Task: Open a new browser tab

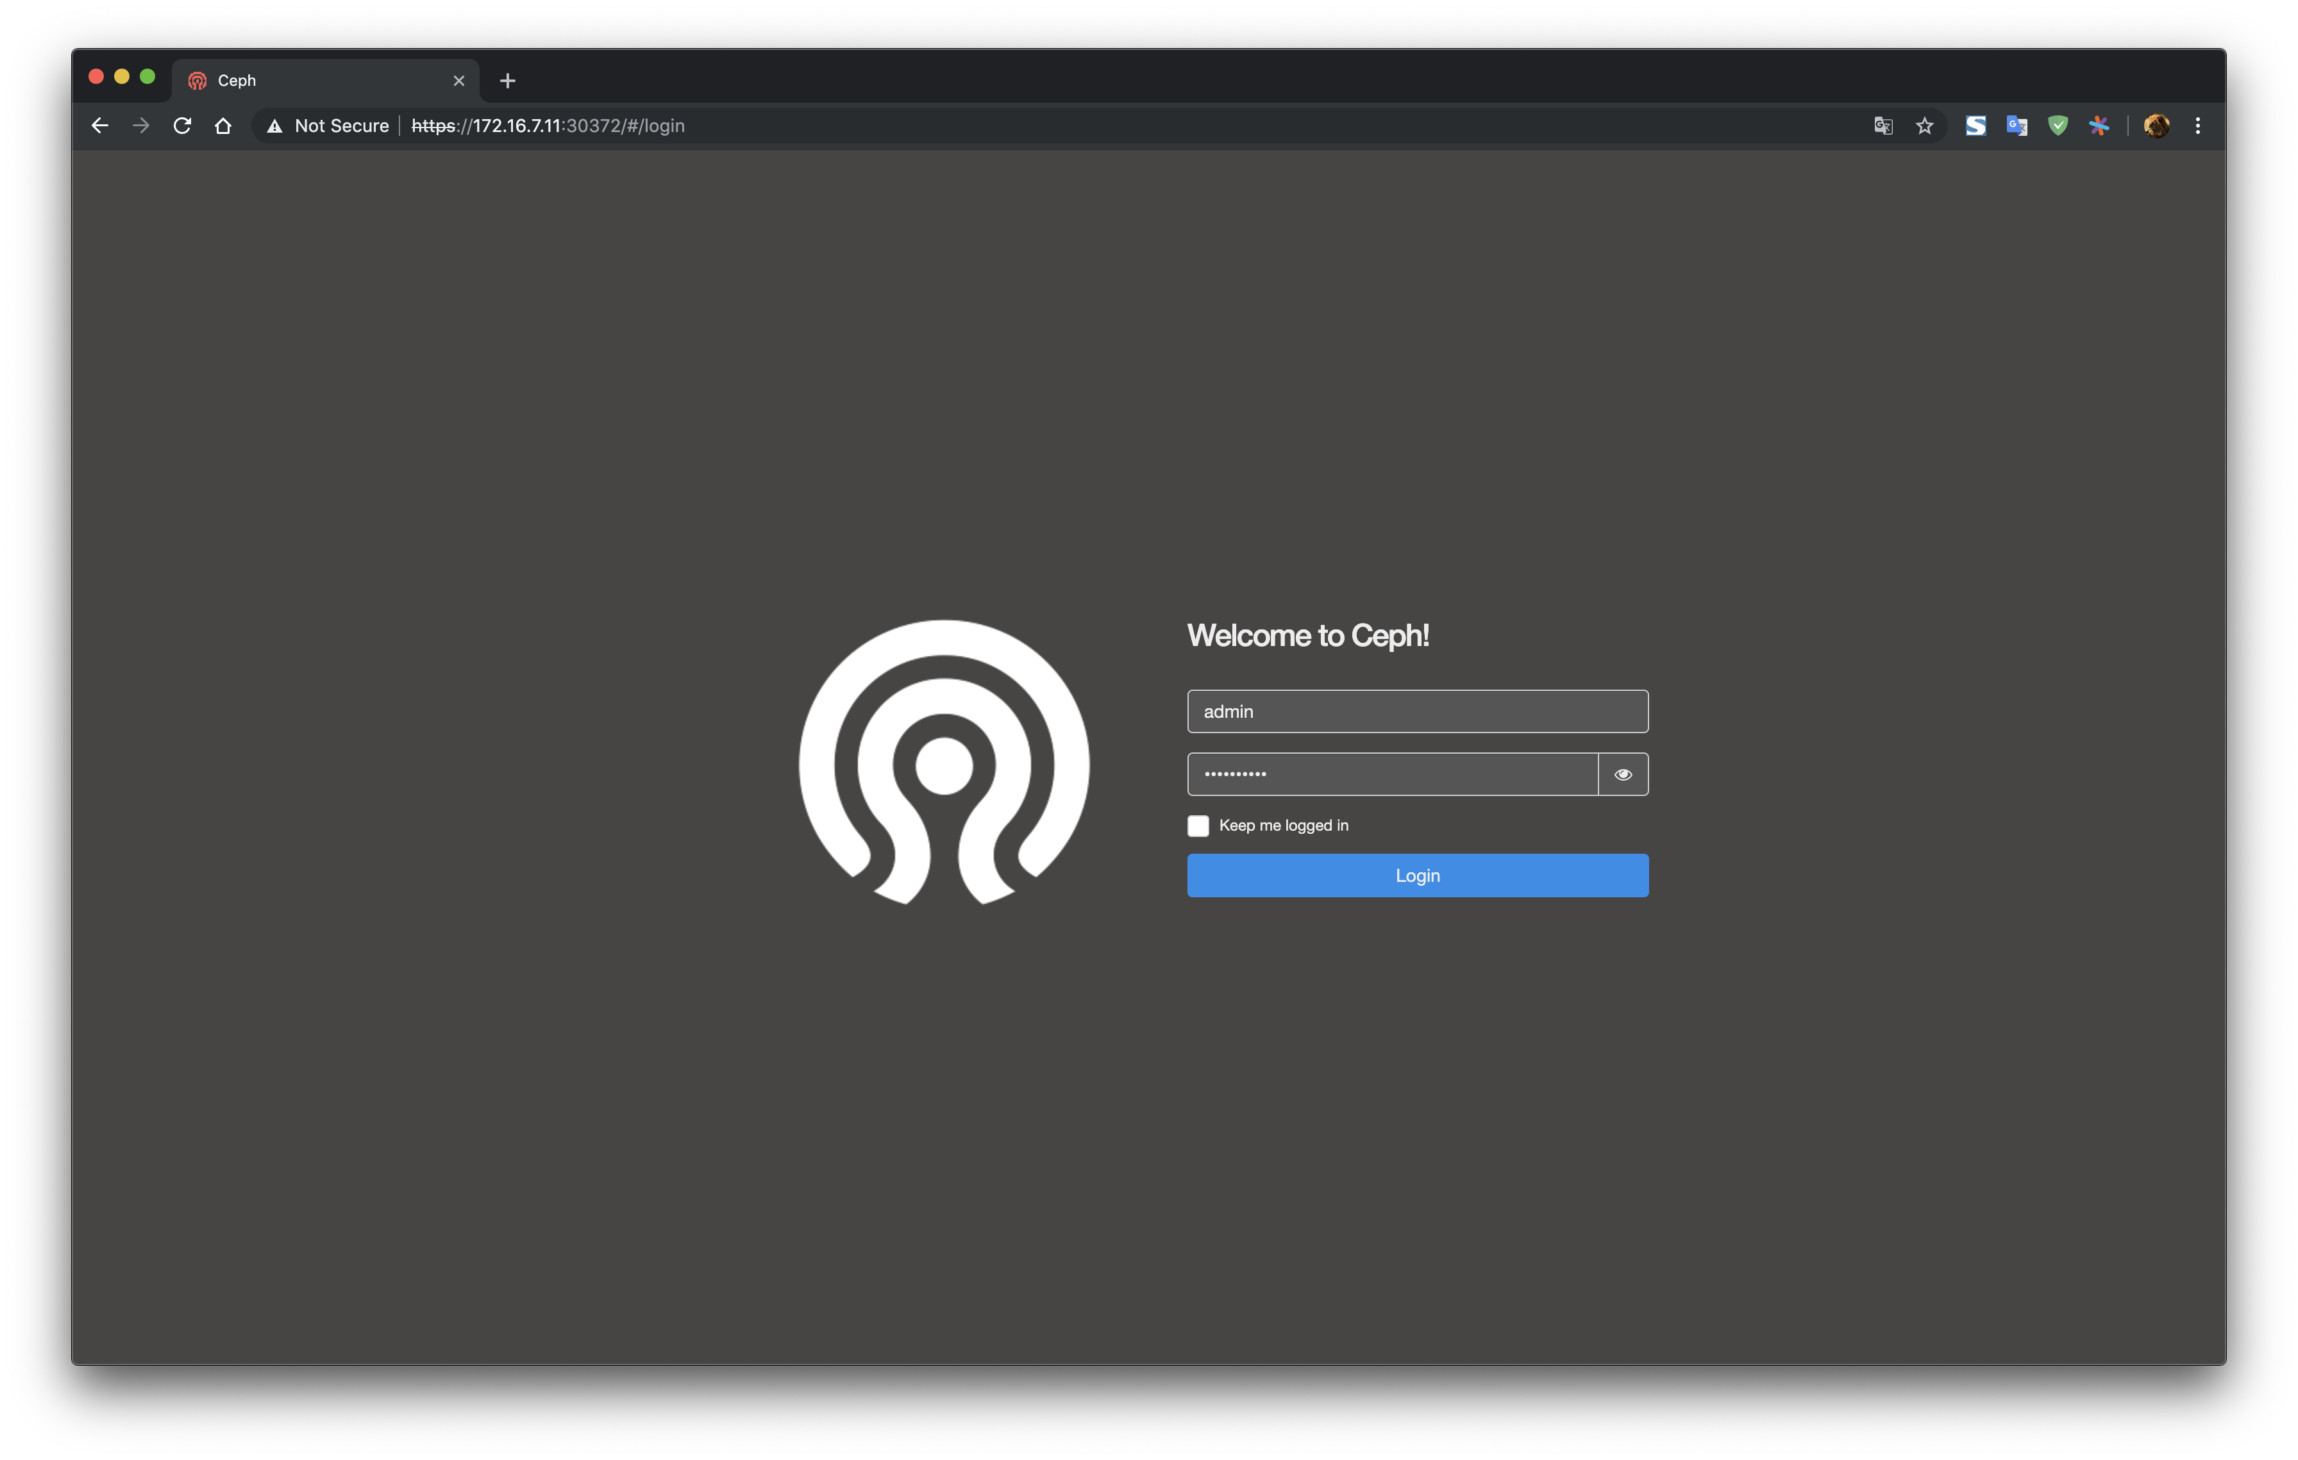Action: click(508, 81)
